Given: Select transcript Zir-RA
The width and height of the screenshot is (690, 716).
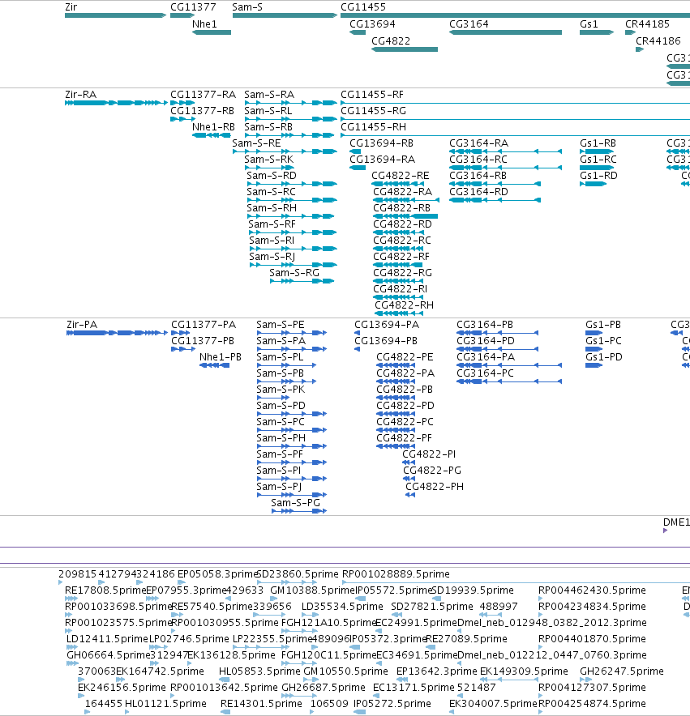Looking at the screenshot, I should (80, 95).
